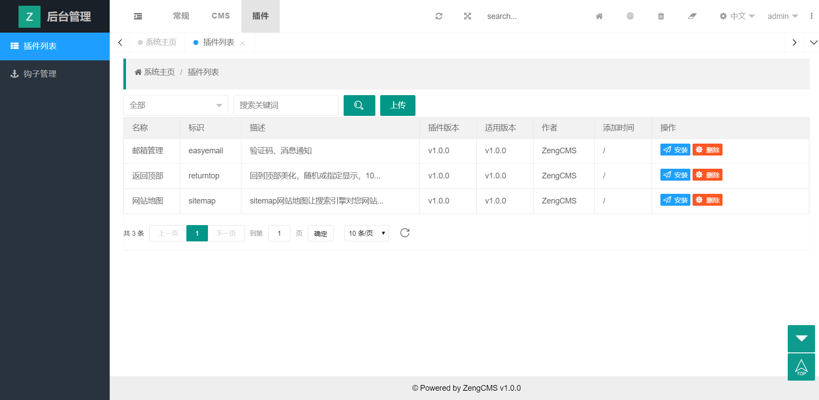Screen dimensions: 819x400
Task: Toggle fullscreen mode icon
Action: tap(467, 16)
